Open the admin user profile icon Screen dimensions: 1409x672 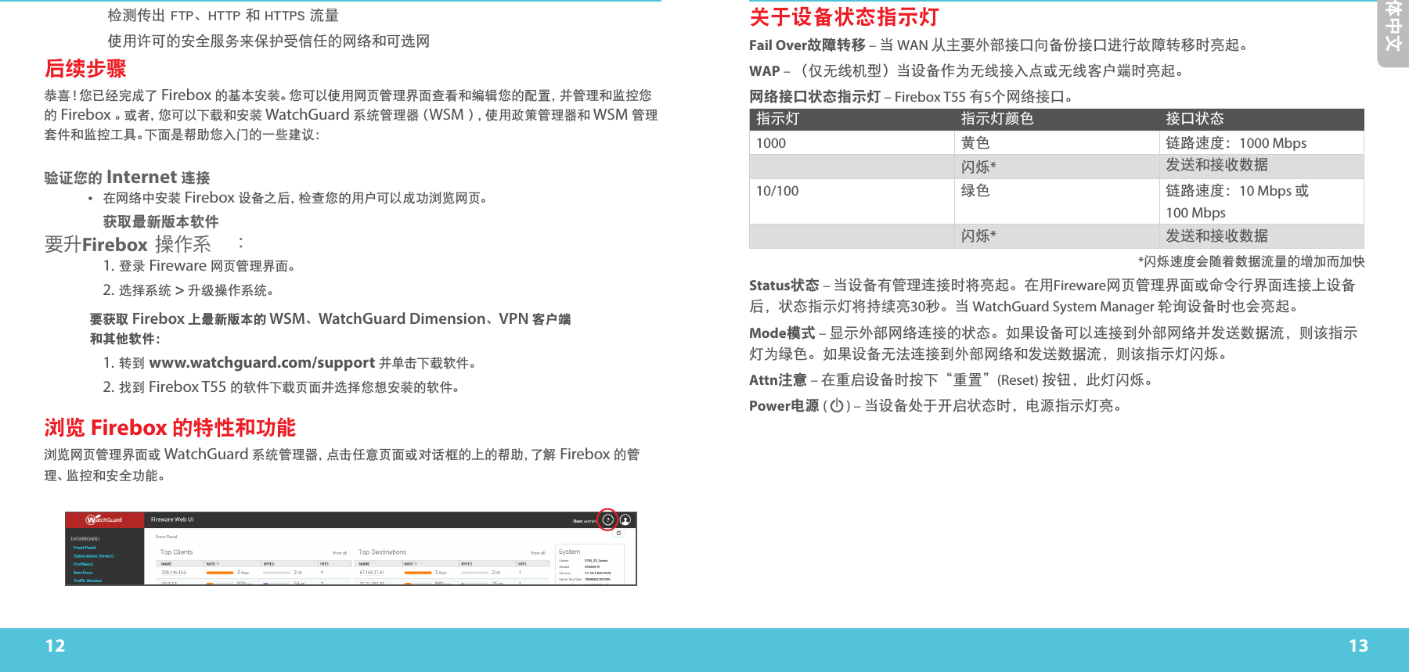pos(625,519)
